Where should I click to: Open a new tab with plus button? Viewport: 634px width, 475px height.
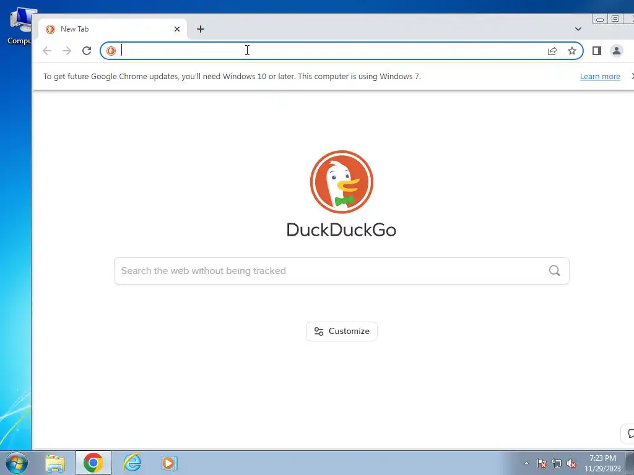[201, 29]
